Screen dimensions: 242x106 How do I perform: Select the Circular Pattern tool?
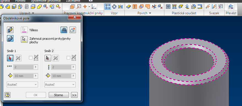(114, 7)
